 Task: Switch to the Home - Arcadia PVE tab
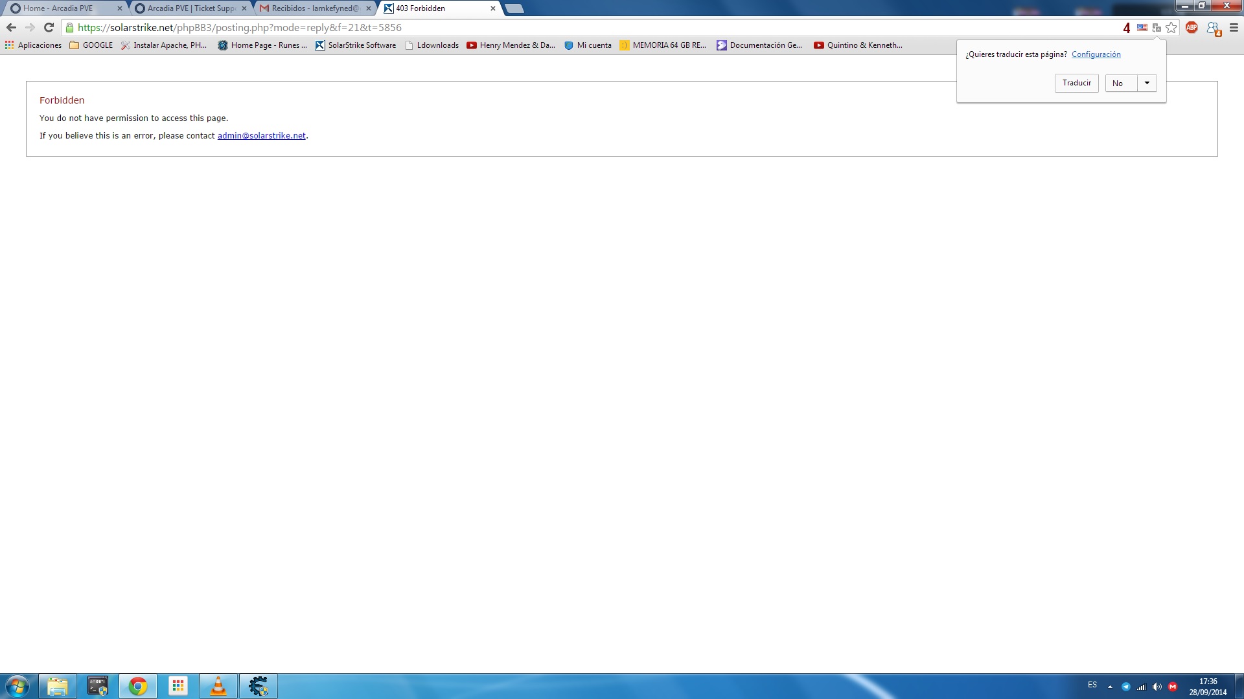58,8
